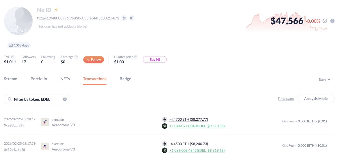Clear the EDEL token filter

point(65,99)
